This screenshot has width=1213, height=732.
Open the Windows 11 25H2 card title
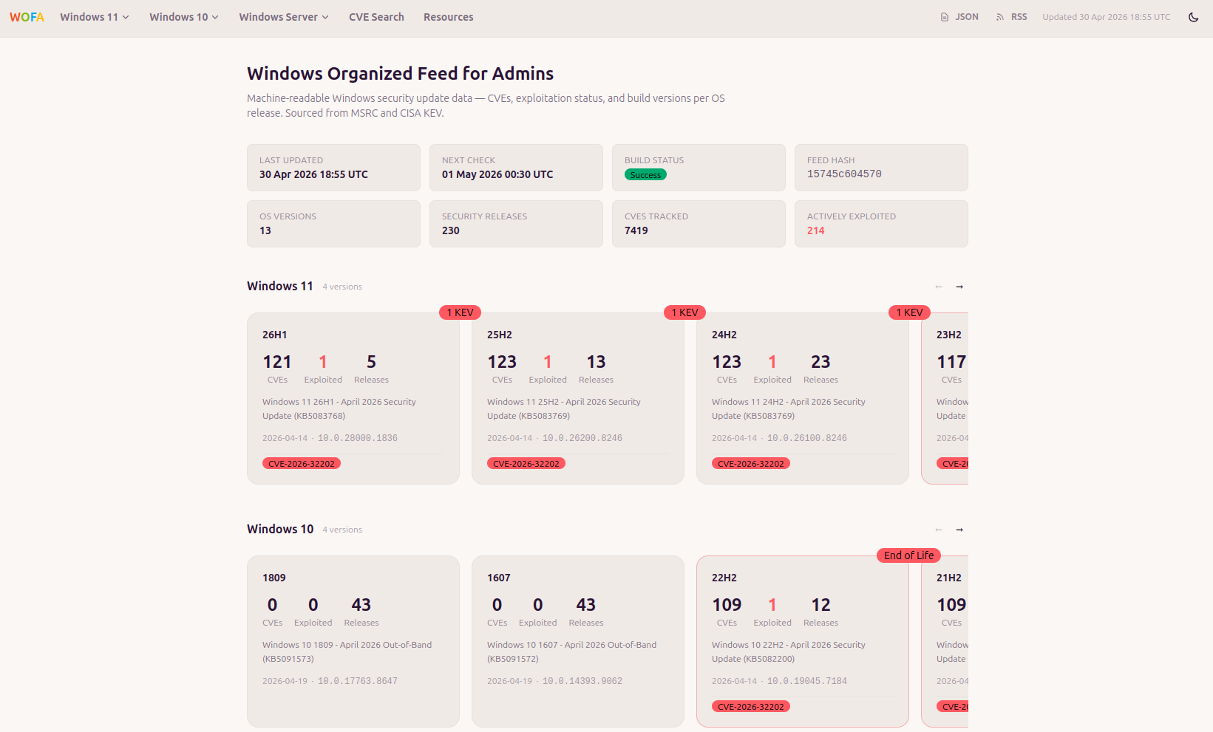[499, 335]
